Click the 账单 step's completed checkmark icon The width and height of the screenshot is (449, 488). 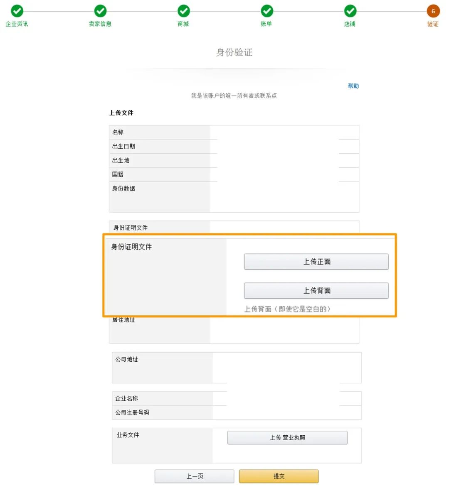pyautogui.click(x=266, y=11)
